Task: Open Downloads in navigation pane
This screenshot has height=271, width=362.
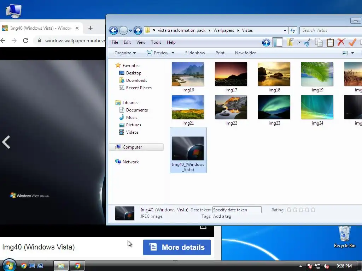Action: [136, 80]
